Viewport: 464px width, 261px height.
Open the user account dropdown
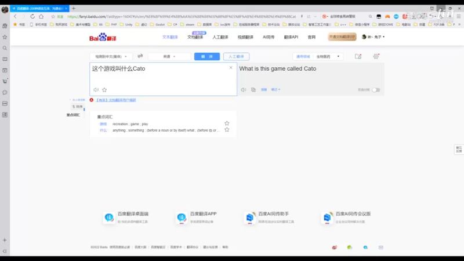[x=374, y=37]
